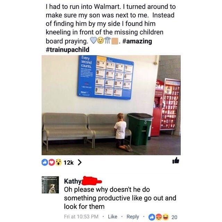Click the crying face emoji in post text

click(x=101, y=41)
